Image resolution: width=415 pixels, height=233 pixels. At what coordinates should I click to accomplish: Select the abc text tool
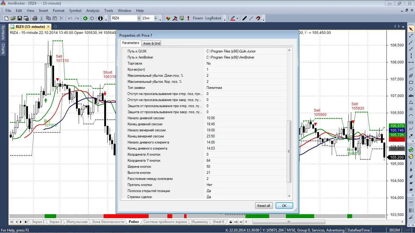click(x=411, y=96)
